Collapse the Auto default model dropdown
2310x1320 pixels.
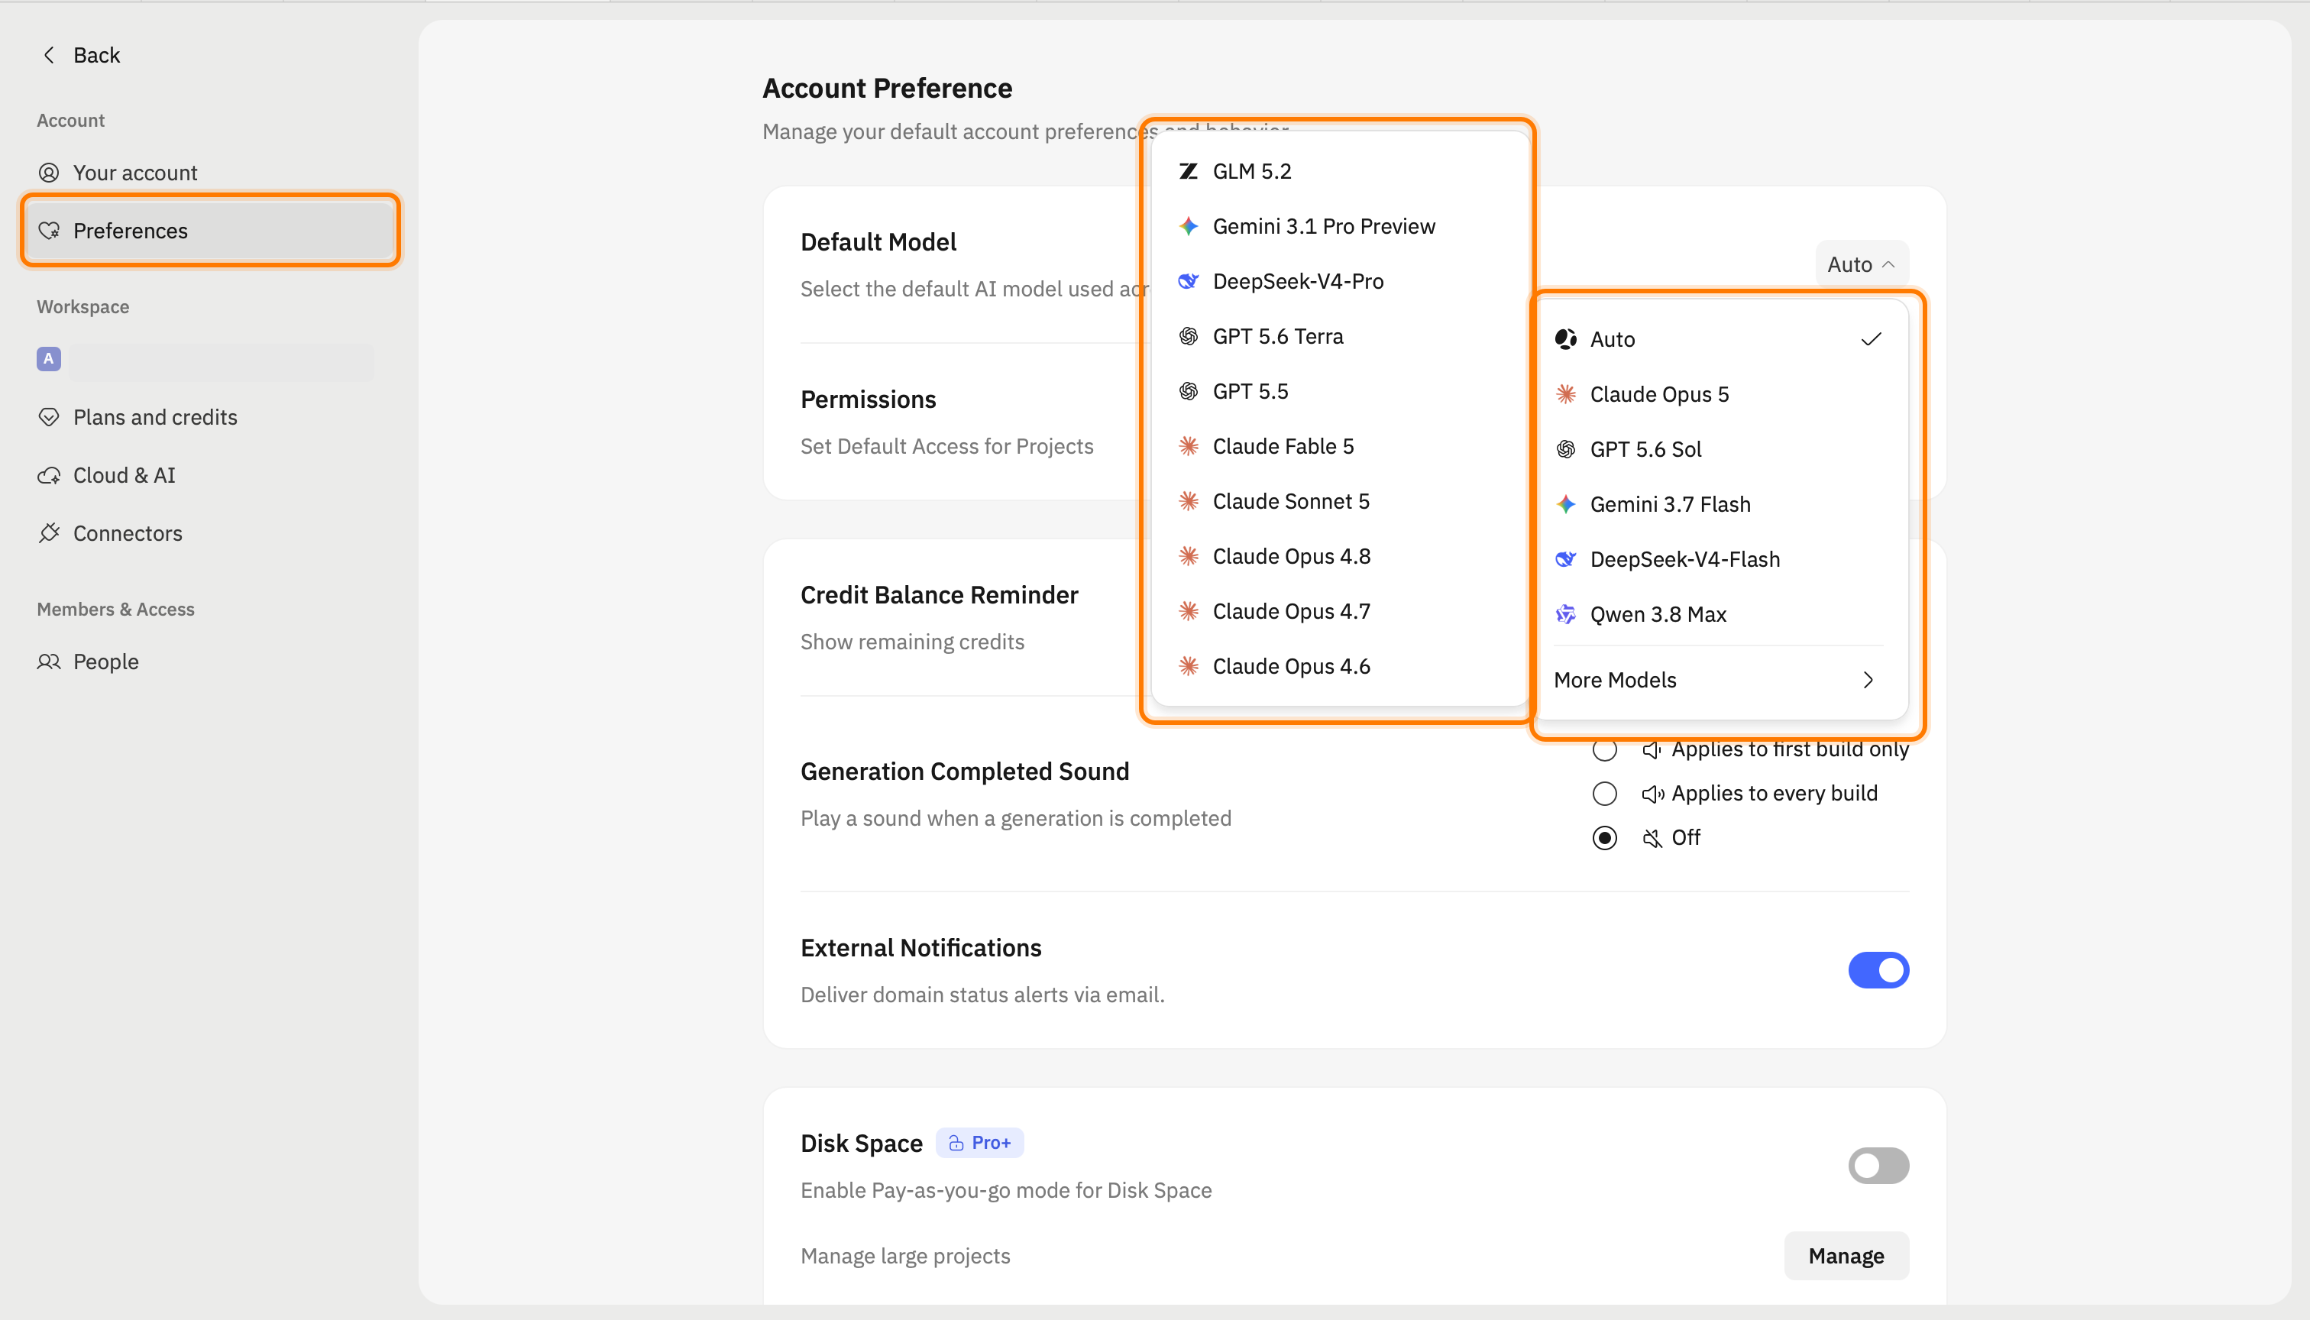1862,265
